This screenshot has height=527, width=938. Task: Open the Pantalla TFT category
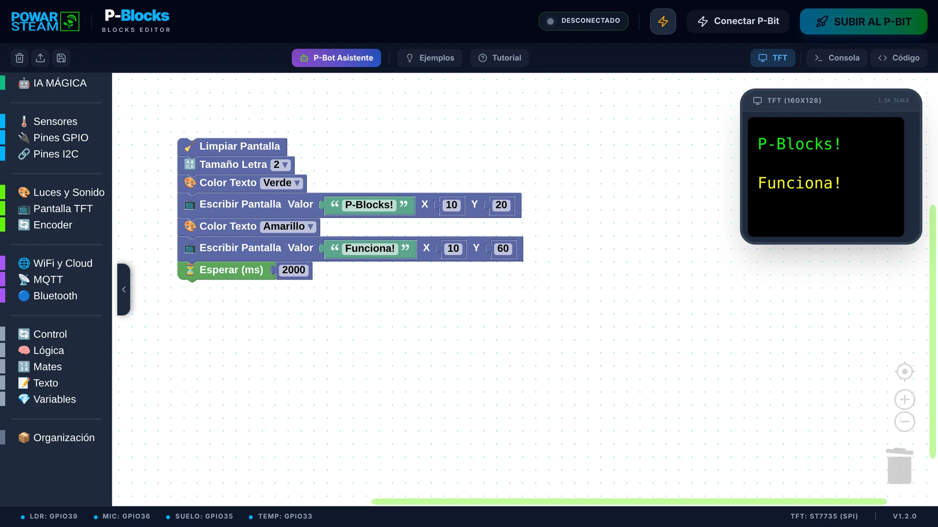55,209
